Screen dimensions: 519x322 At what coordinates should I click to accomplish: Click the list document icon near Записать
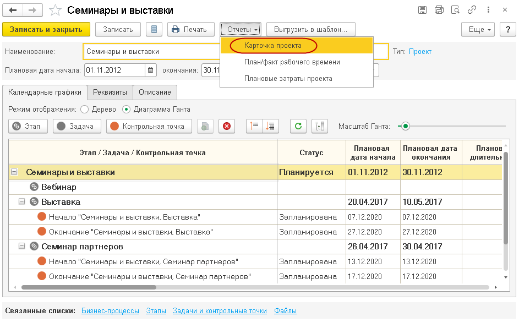tap(154, 30)
